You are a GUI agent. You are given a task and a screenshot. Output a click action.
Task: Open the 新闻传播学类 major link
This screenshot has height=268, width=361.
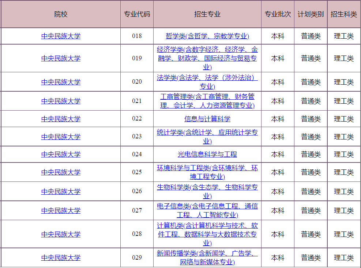pyautogui.click(x=207, y=258)
